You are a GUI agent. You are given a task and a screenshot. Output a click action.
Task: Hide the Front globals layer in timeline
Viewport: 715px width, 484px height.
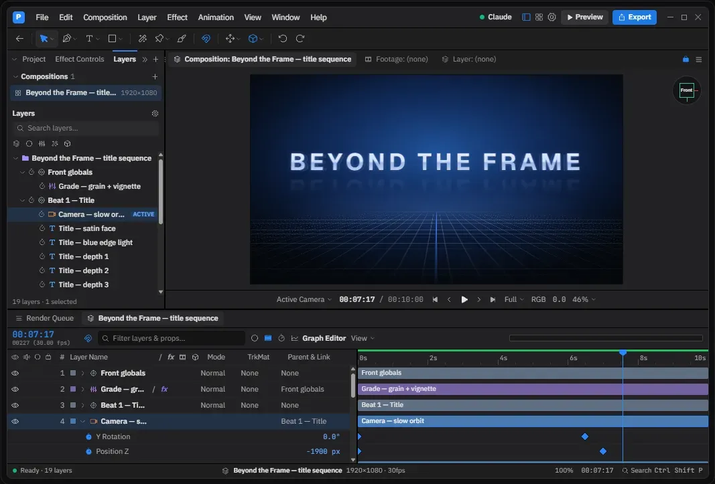click(x=15, y=374)
